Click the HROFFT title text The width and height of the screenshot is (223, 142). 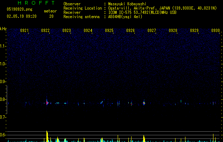(36, 3)
